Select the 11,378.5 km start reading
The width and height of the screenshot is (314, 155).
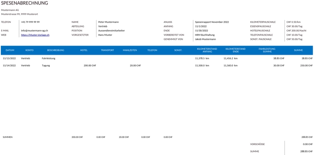[x=202, y=58]
